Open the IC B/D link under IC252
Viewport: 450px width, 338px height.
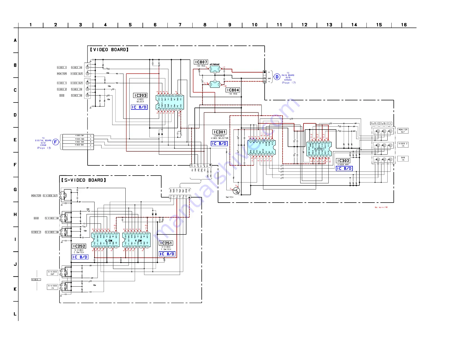tap(80, 257)
